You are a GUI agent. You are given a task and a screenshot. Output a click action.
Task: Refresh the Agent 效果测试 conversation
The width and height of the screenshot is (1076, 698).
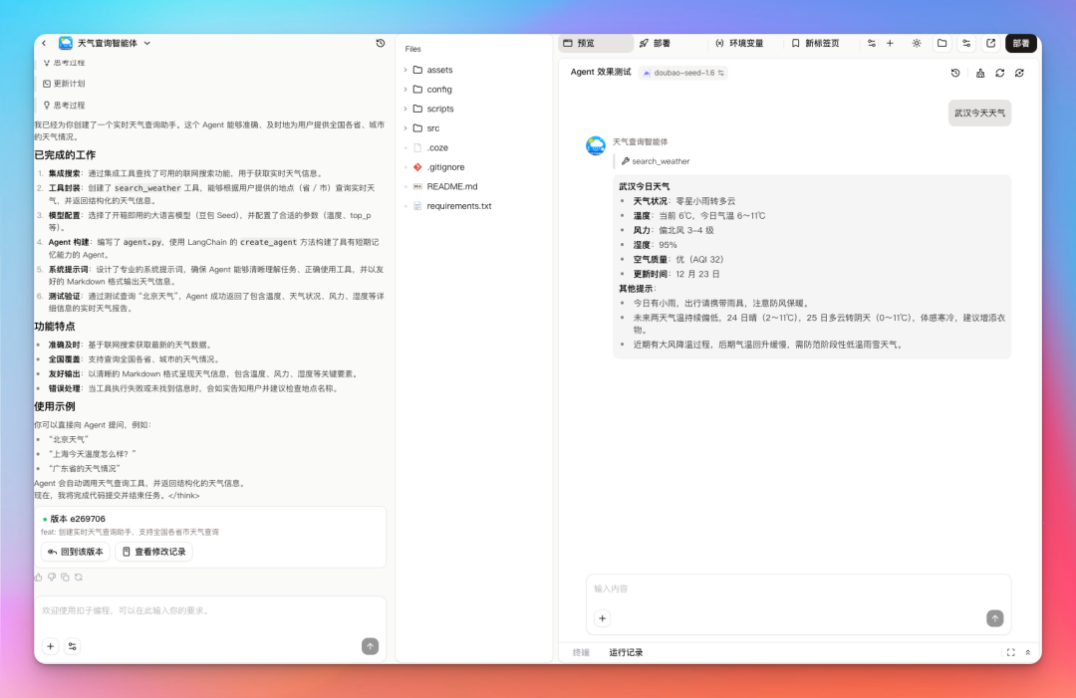(x=999, y=73)
